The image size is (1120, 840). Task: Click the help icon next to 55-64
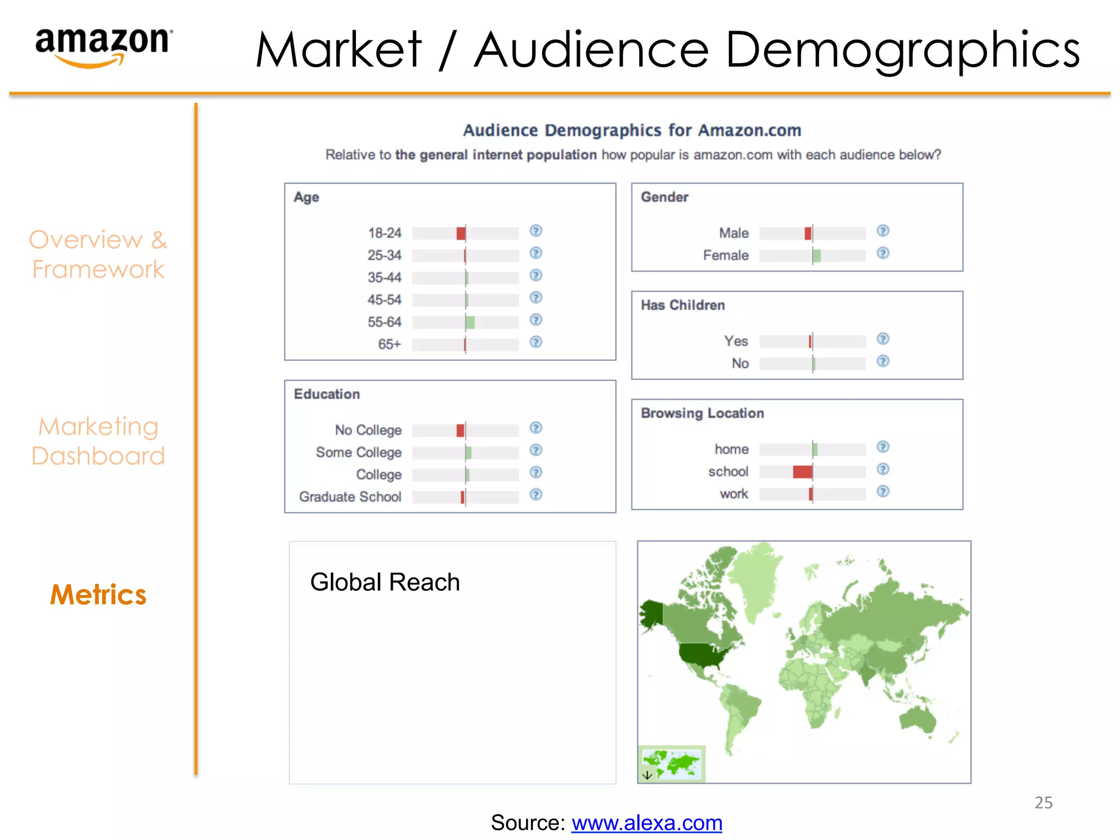(536, 320)
